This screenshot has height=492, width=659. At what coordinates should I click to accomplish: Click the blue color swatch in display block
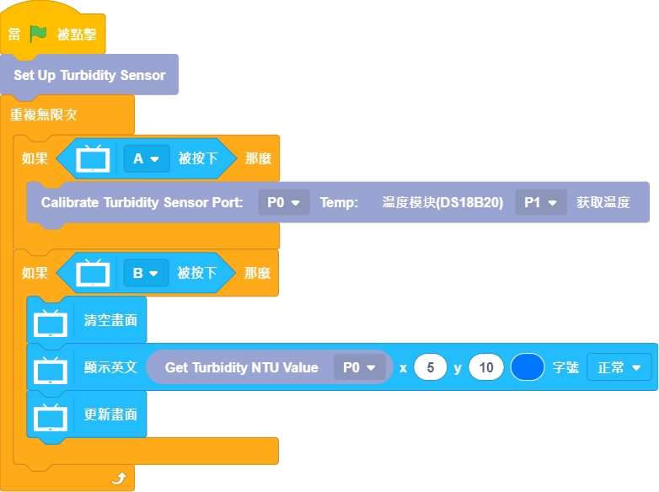(x=528, y=367)
